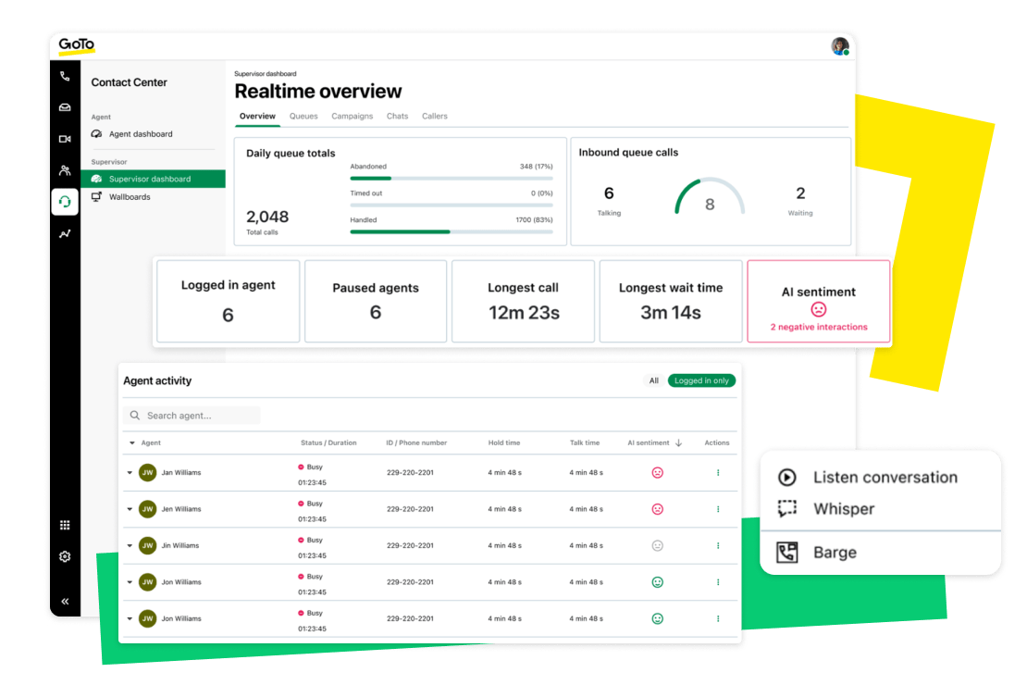1027x685 pixels.
Task: Click the Search agent input field
Action: point(192,415)
